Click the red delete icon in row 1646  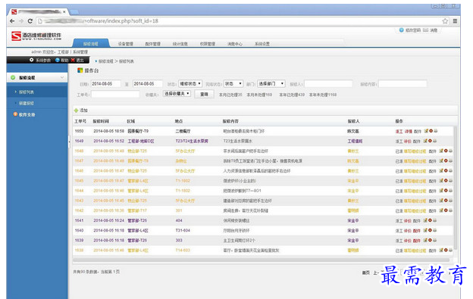tap(446, 171)
